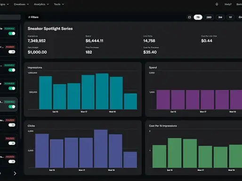Click the Wed 19 label under Impressions chart
Screen dimensions: 242x181
[x=113, y=112]
